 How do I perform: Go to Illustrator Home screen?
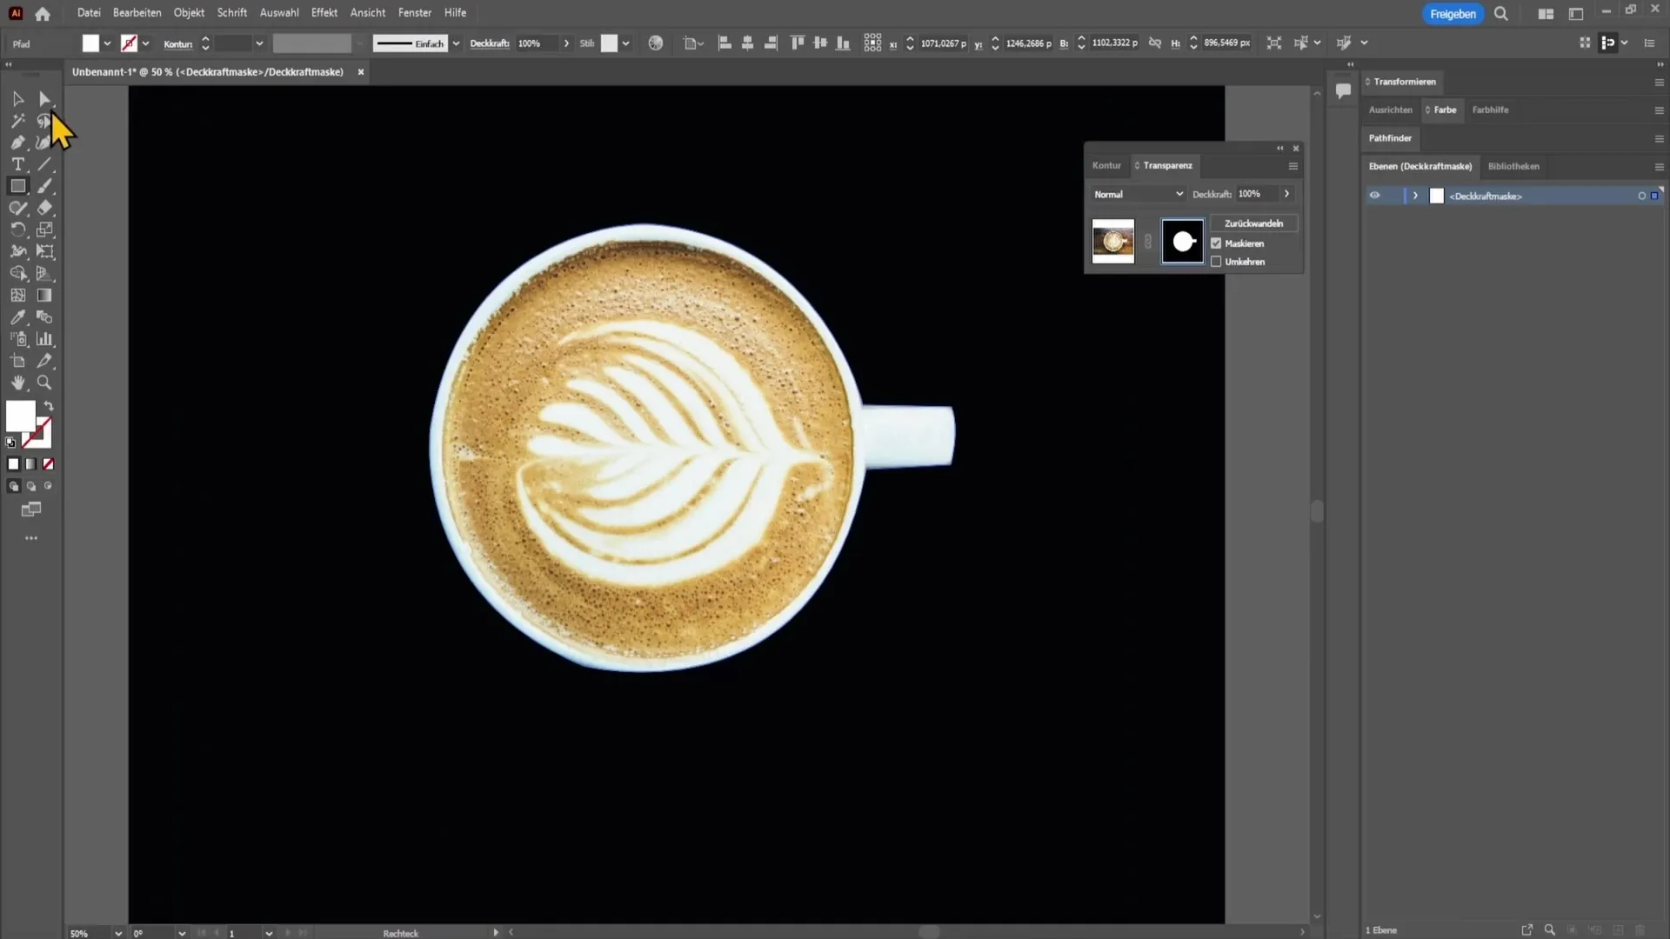pos(43,13)
